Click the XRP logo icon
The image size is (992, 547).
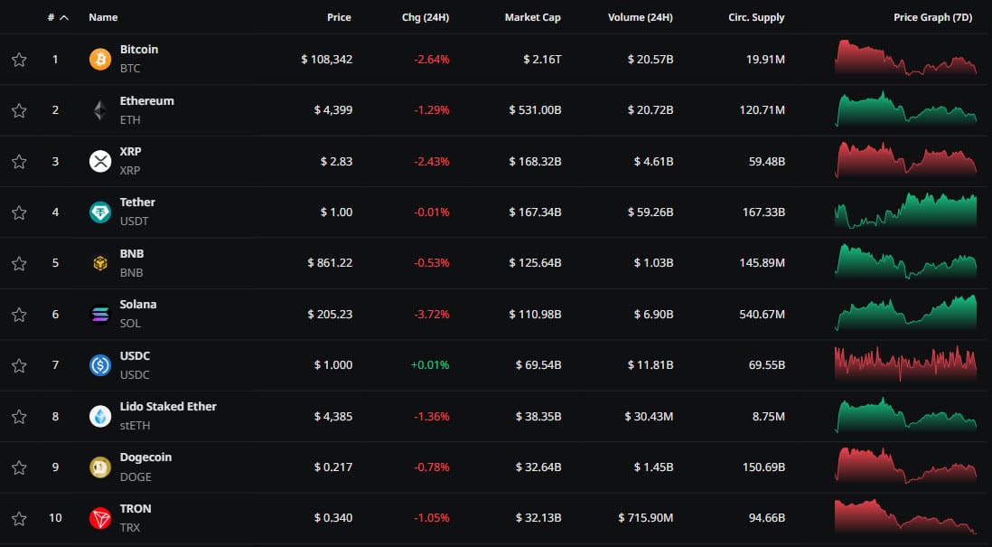tap(99, 162)
